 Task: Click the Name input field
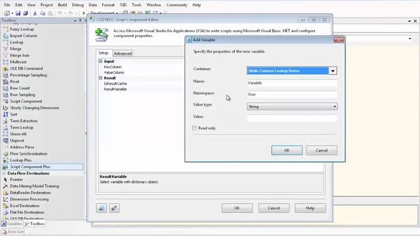(292, 83)
